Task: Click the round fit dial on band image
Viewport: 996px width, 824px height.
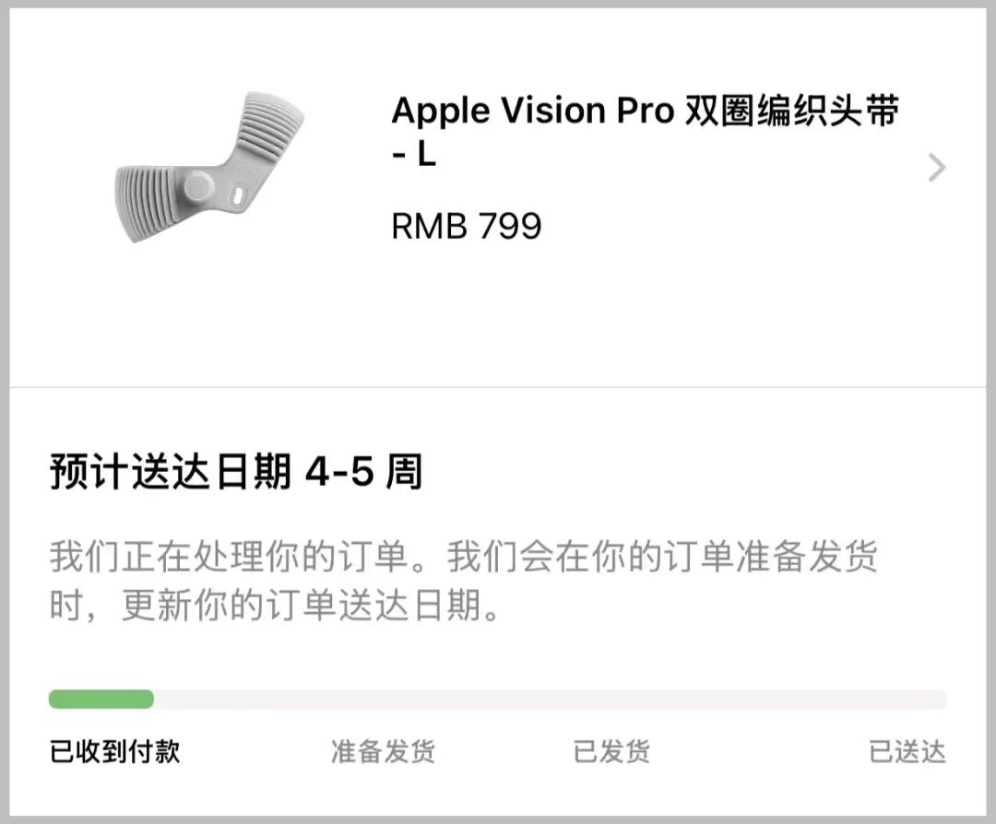Action: click(198, 188)
